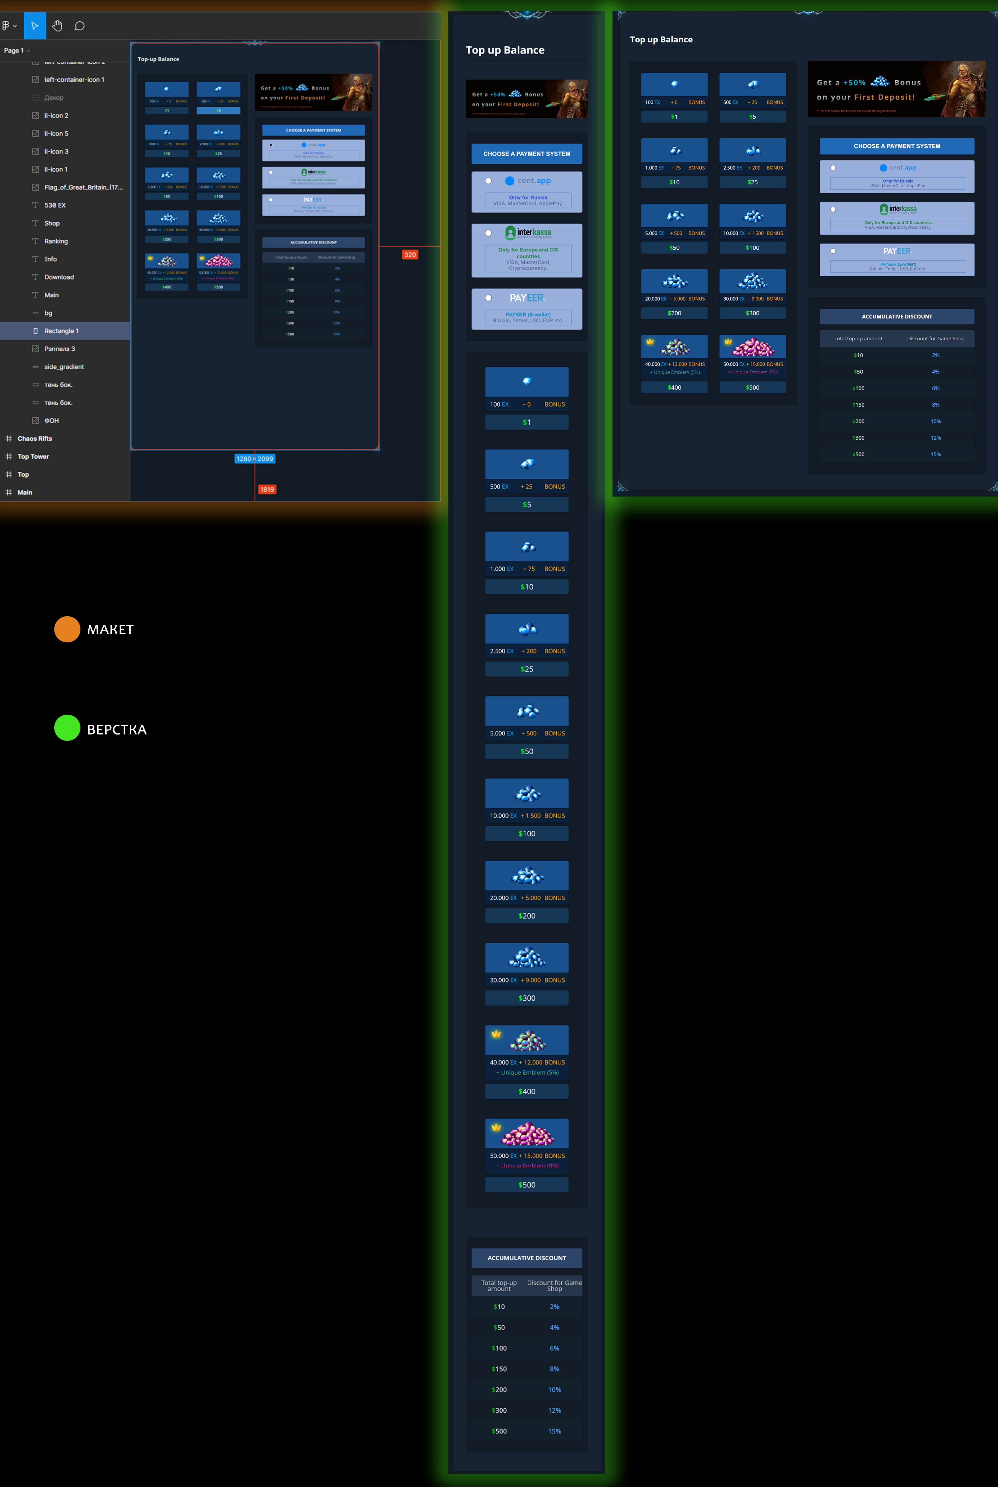The width and height of the screenshot is (998, 1487).
Task: Click image icon of Раппелз 3 layer
Action: [36, 349]
